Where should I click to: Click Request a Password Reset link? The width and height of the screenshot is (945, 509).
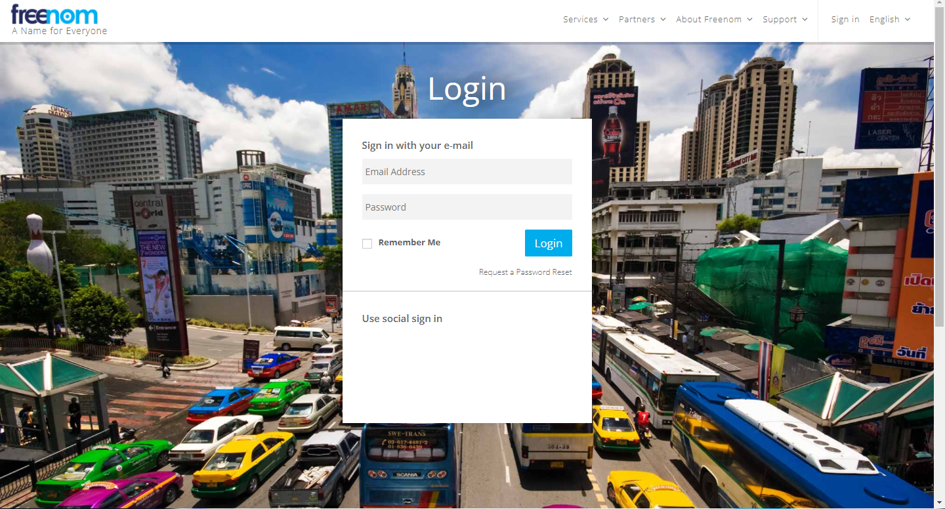pyautogui.click(x=525, y=272)
